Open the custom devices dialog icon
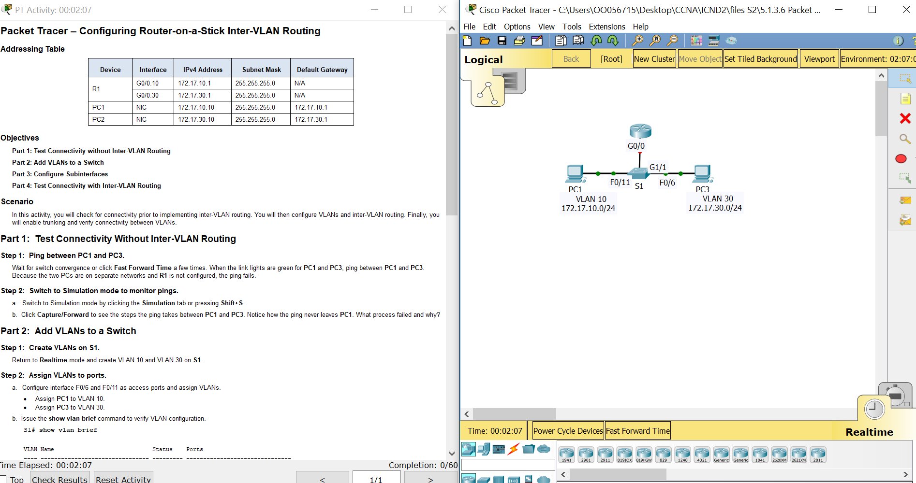 tap(714, 41)
